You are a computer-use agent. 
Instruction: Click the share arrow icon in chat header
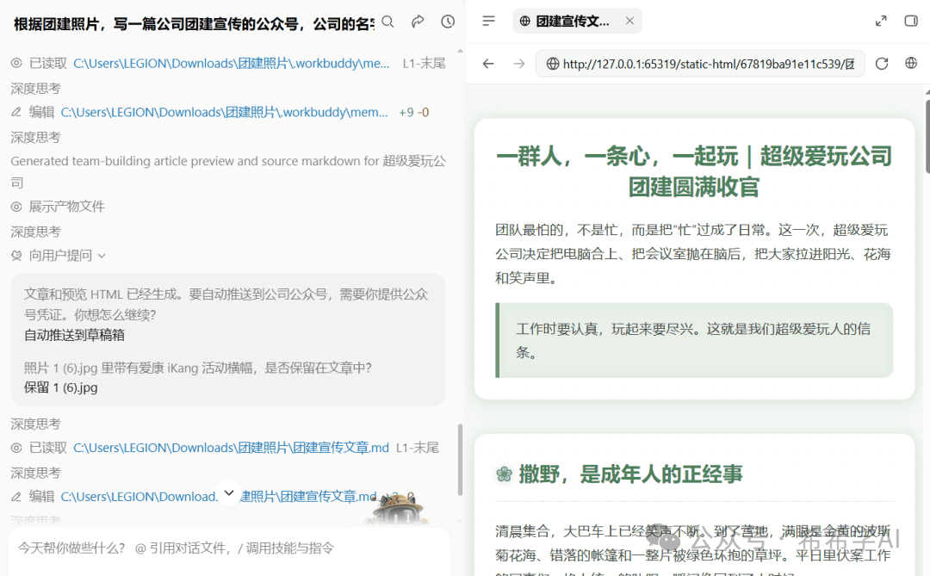418,22
